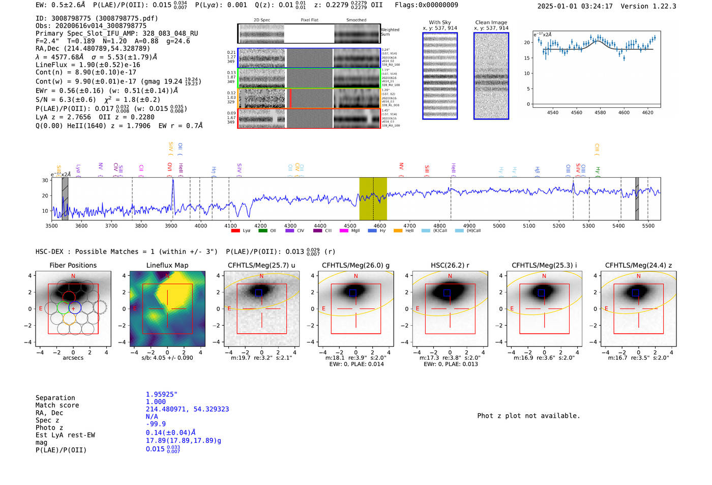Click the blue Hγ legend swatch

coord(372,231)
